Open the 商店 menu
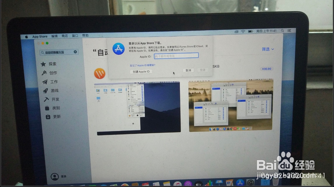334x187 pixels. [x=65, y=36]
